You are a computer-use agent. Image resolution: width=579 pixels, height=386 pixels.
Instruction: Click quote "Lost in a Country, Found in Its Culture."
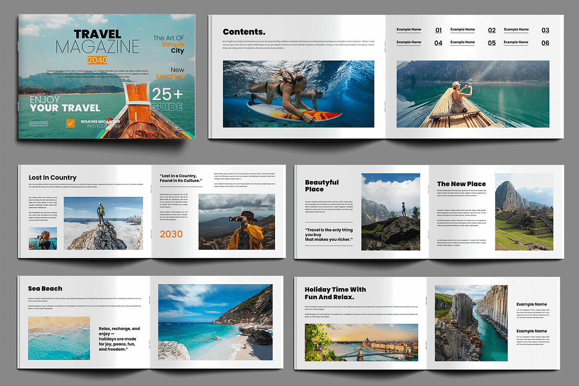tap(181, 179)
